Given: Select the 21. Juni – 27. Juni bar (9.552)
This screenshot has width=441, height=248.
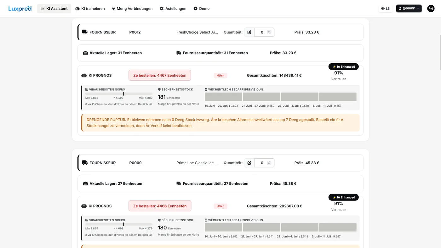Looking at the screenshot, I should (x=261, y=97).
